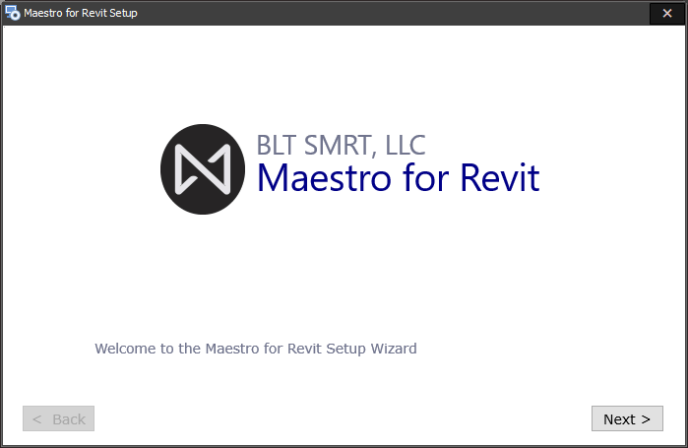
Task: Click the installer icon in the title bar
Action: (x=13, y=13)
